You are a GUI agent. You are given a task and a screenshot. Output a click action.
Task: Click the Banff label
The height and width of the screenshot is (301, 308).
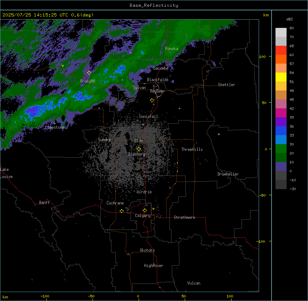(x=44, y=203)
